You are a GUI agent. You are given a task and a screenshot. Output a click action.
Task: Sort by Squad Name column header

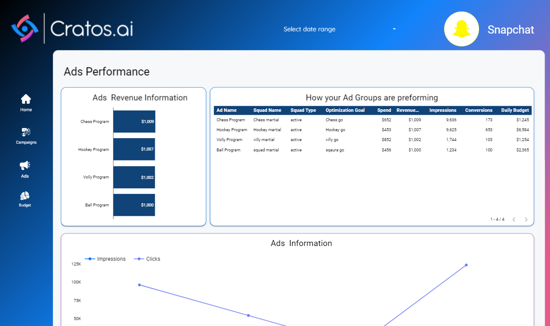click(x=267, y=110)
